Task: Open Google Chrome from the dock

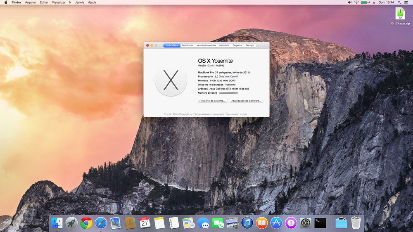Action: pyautogui.click(x=86, y=223)
